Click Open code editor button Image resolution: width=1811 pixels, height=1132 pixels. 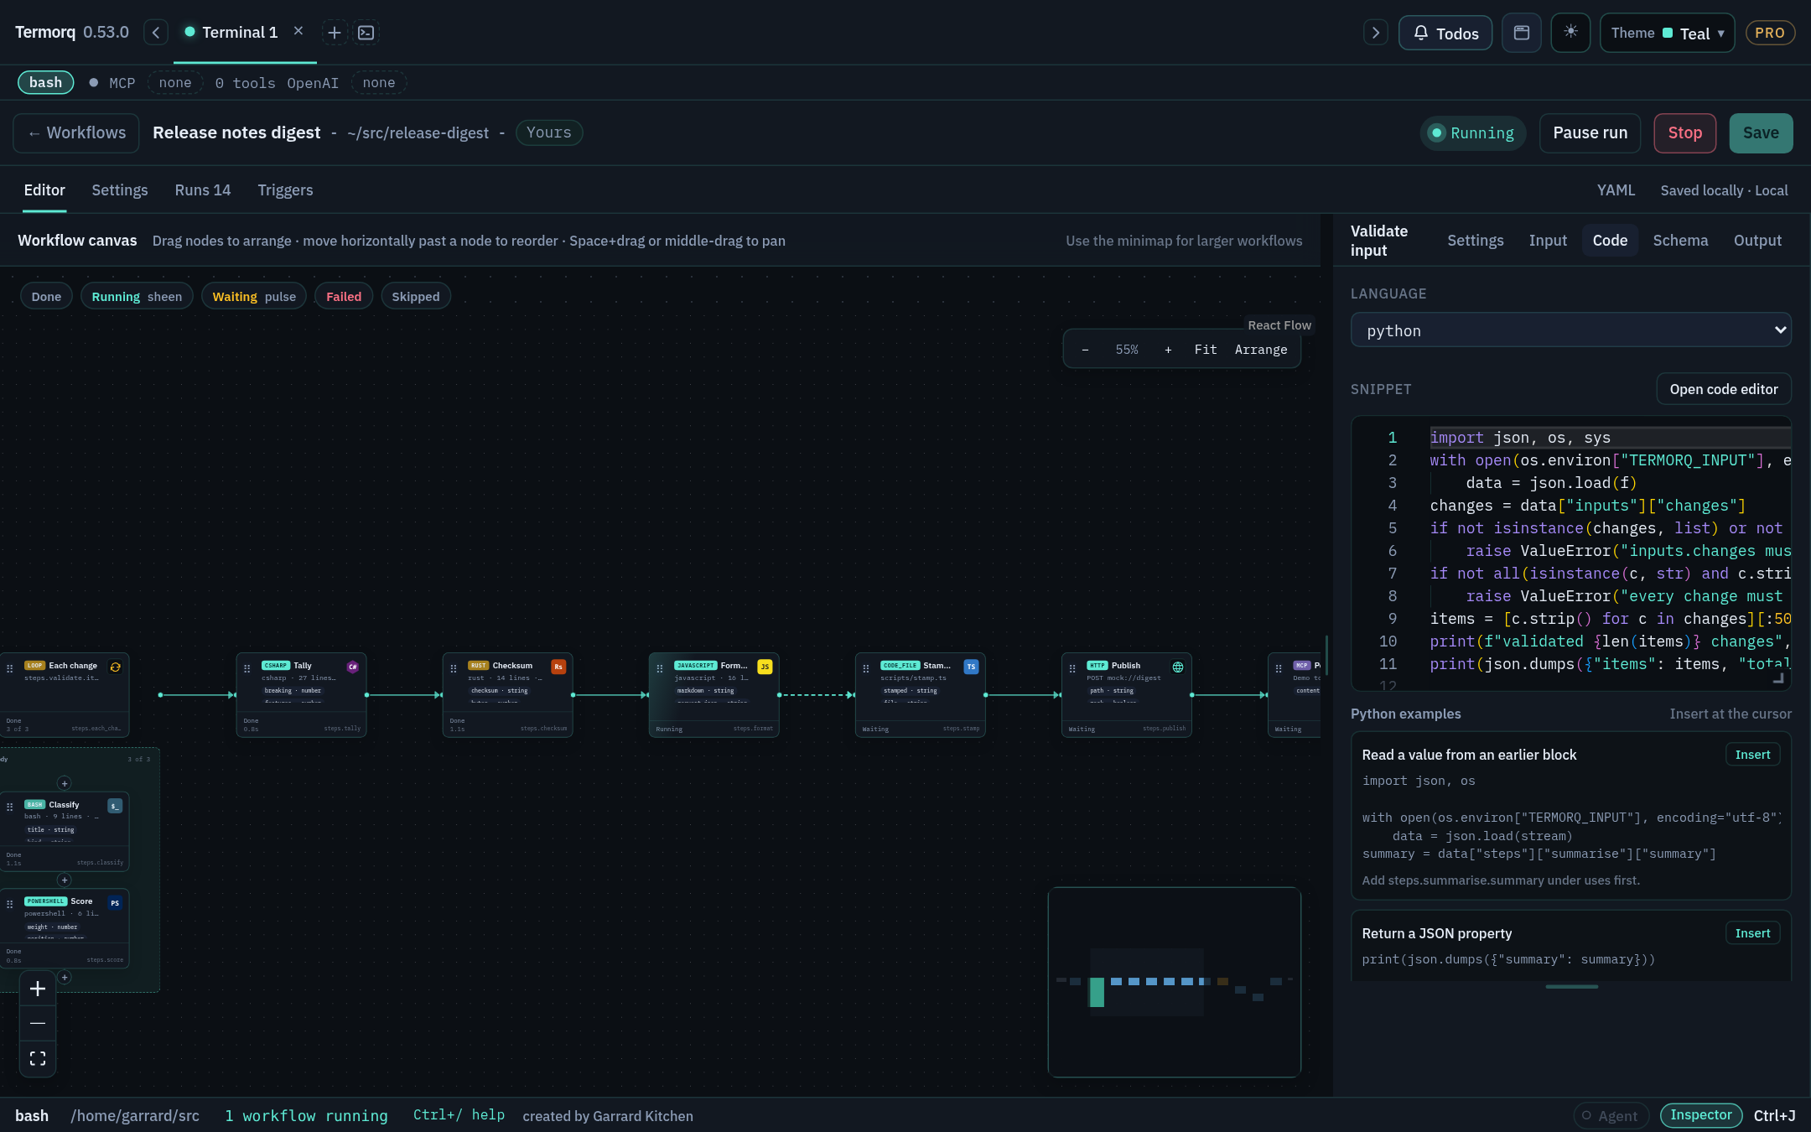(x=1723, y=389)
